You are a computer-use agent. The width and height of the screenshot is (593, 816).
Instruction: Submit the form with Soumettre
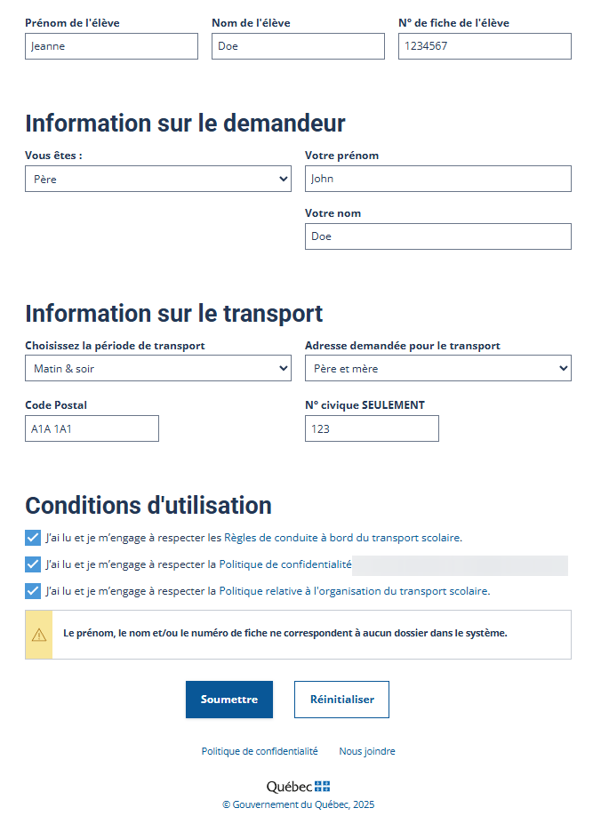pos(229,700)
